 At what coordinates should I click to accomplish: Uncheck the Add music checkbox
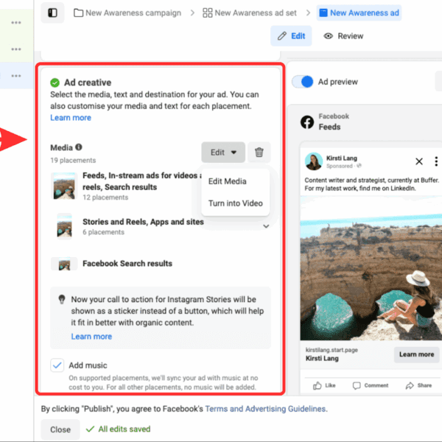57,365
